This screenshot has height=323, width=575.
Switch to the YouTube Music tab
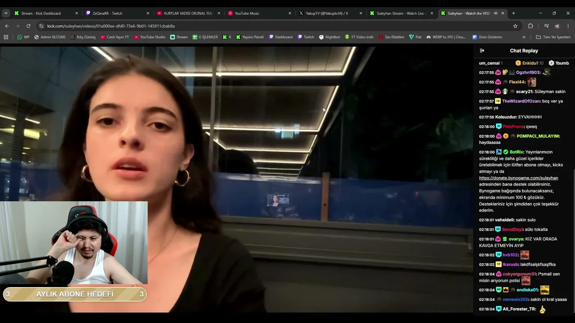[259, 13]
